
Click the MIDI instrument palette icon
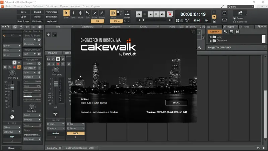tap(12, 117)
